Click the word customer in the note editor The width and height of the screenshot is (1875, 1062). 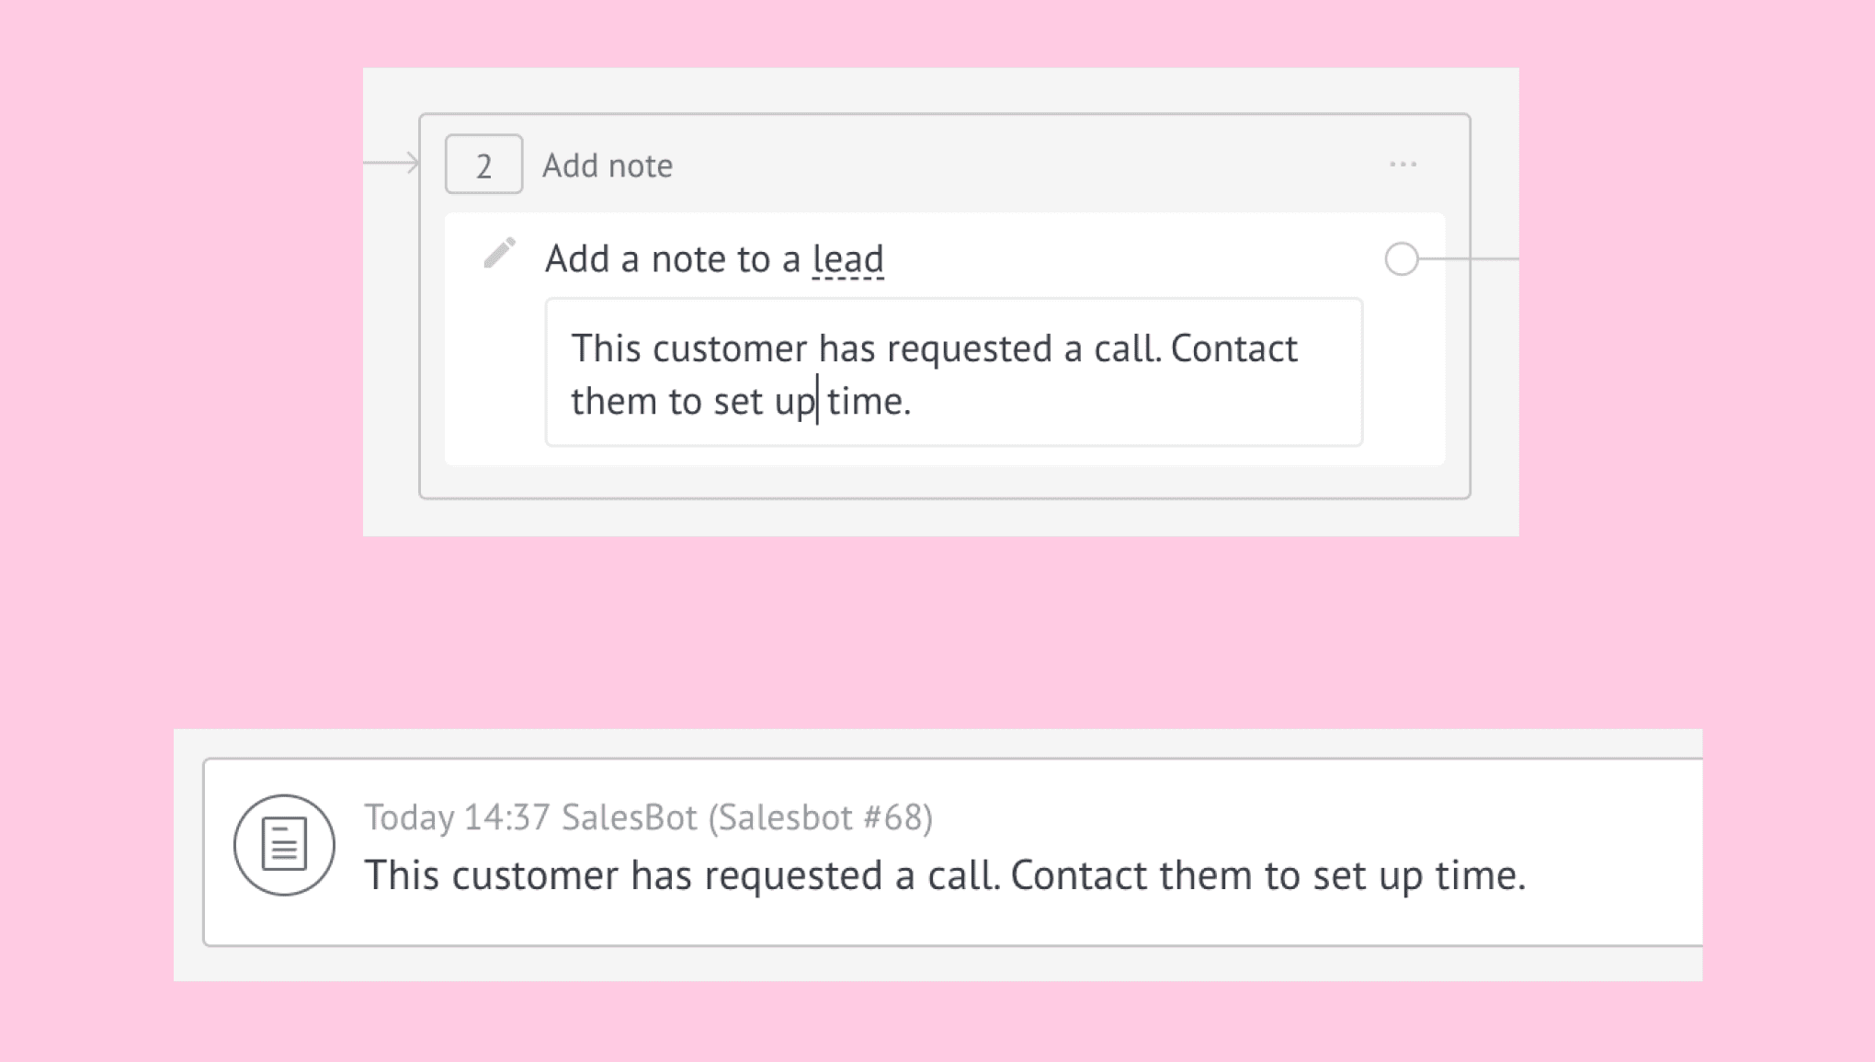[x=730, y=348]
